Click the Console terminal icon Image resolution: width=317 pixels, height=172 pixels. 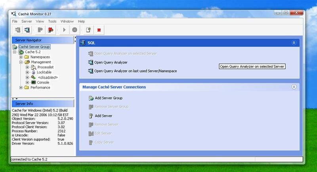(x=33, y=82)
